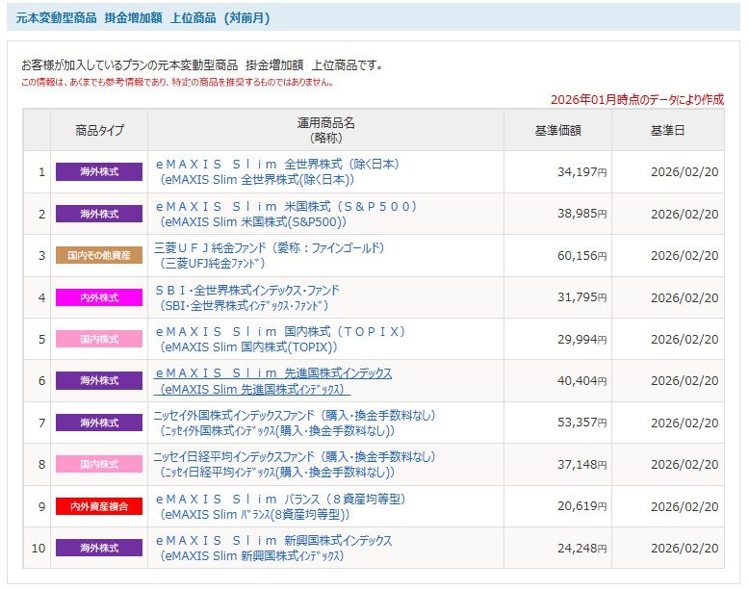Open eMAXIS Slim 国内株式（TOPIX） link
This screenshot has width=749, height=590.
coord(280,339)
